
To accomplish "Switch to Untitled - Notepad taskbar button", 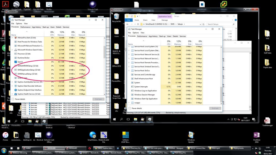I will click(176, 148).
